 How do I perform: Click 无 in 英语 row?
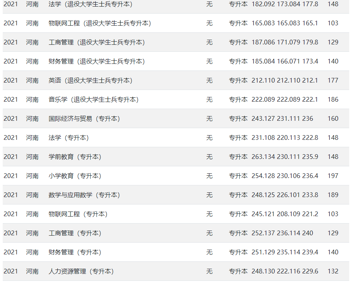point(209,80)
